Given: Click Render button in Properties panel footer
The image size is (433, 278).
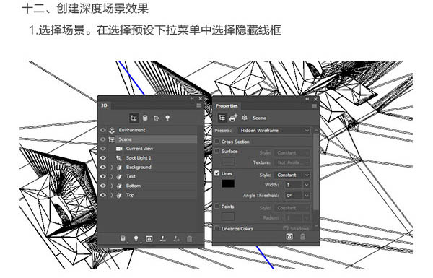Looking at the screenshot, I should [289, 237].
